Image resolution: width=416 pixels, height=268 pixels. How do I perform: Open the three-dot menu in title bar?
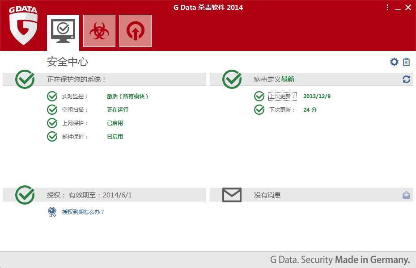[387, 8]
